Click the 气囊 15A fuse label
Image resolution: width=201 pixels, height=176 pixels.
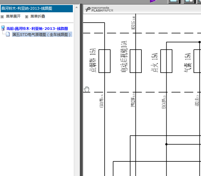click(187, 63)
